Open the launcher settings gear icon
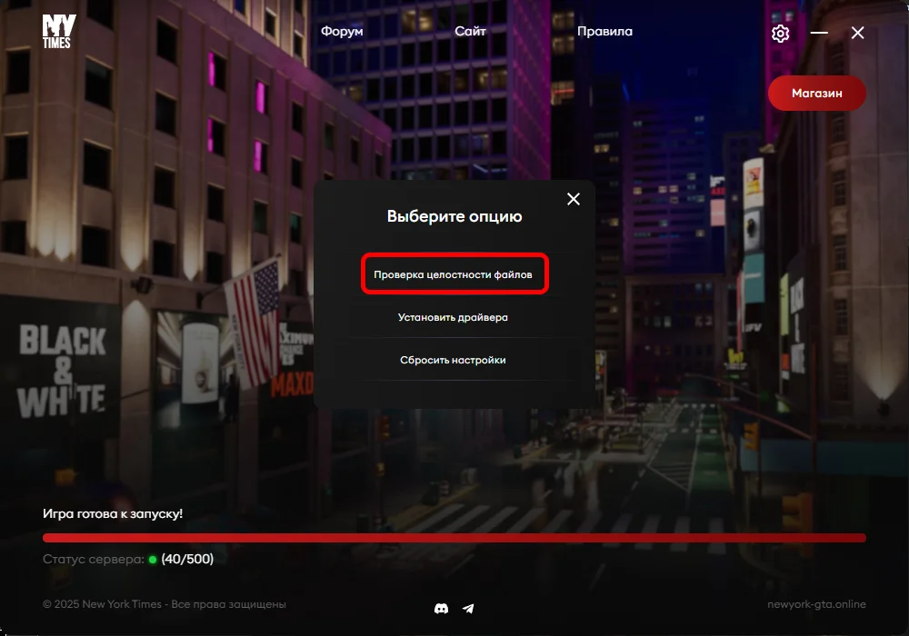 (x=780, y=34)
